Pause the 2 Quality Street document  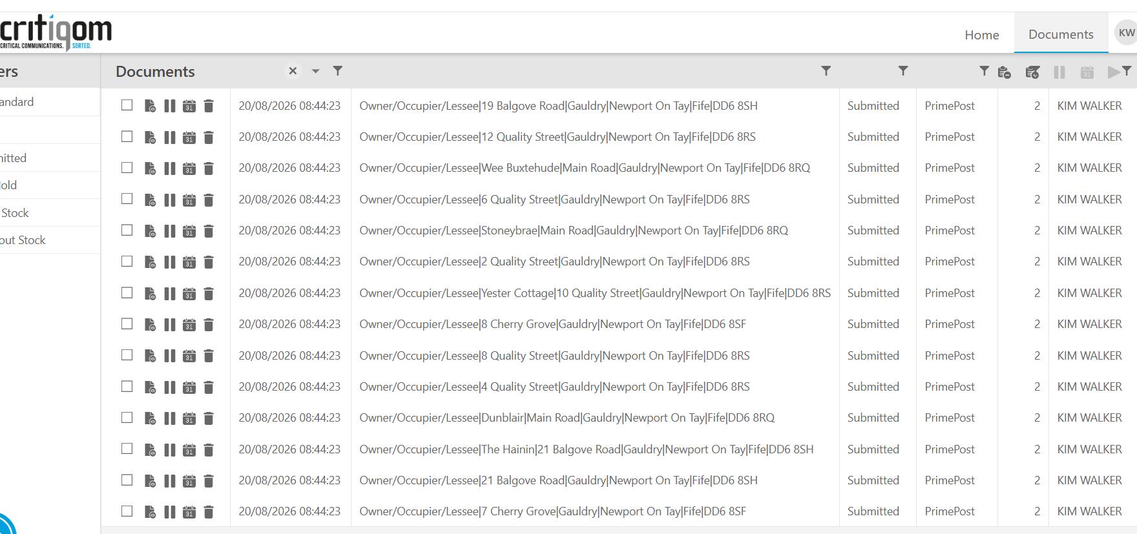tap(169, 262)
